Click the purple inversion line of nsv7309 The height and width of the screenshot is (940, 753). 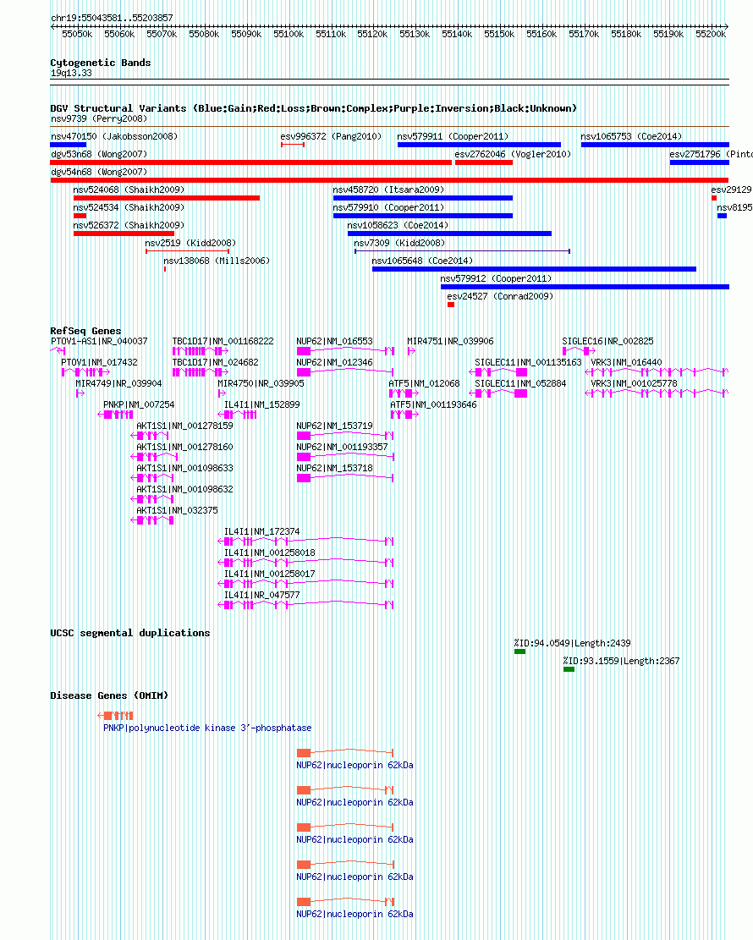[462, 251]
